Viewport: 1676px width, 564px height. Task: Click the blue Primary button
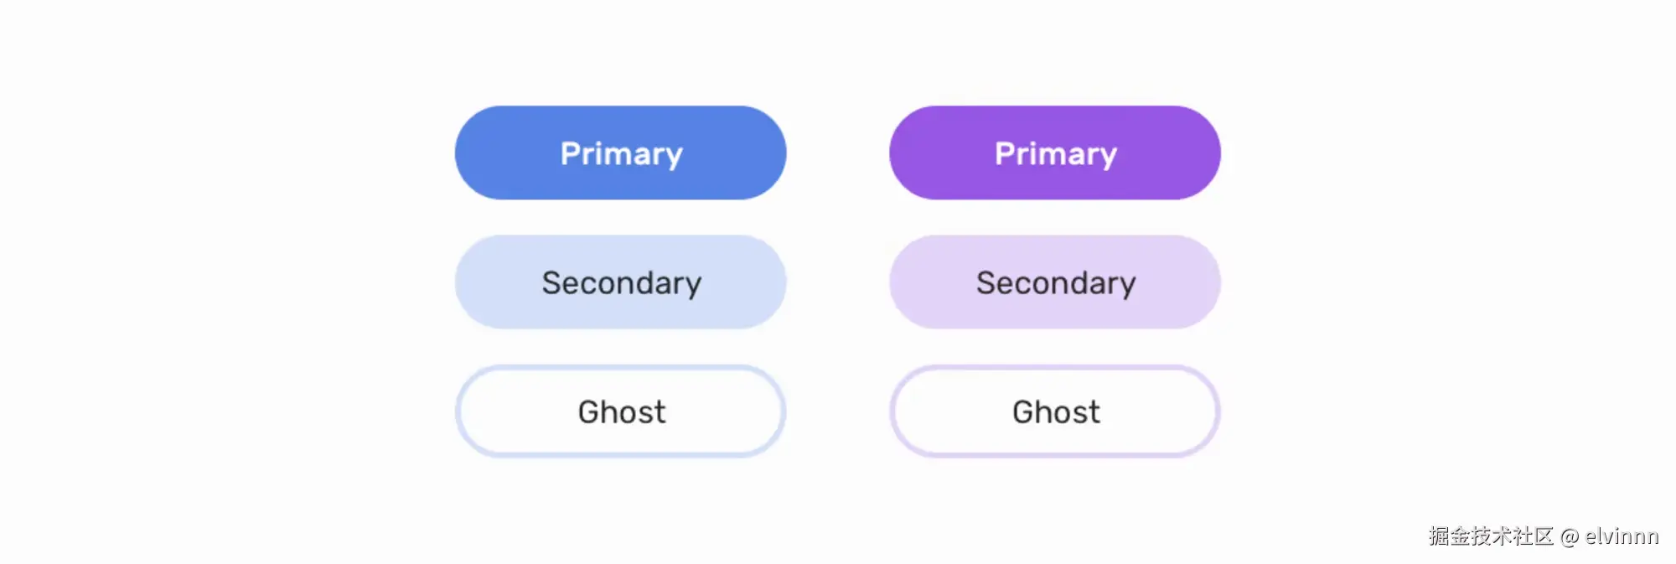coord(620,153)
